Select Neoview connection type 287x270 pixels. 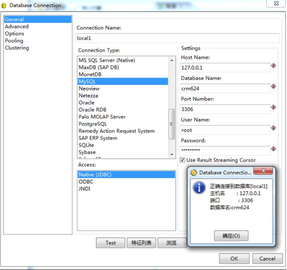click(123, 89)
